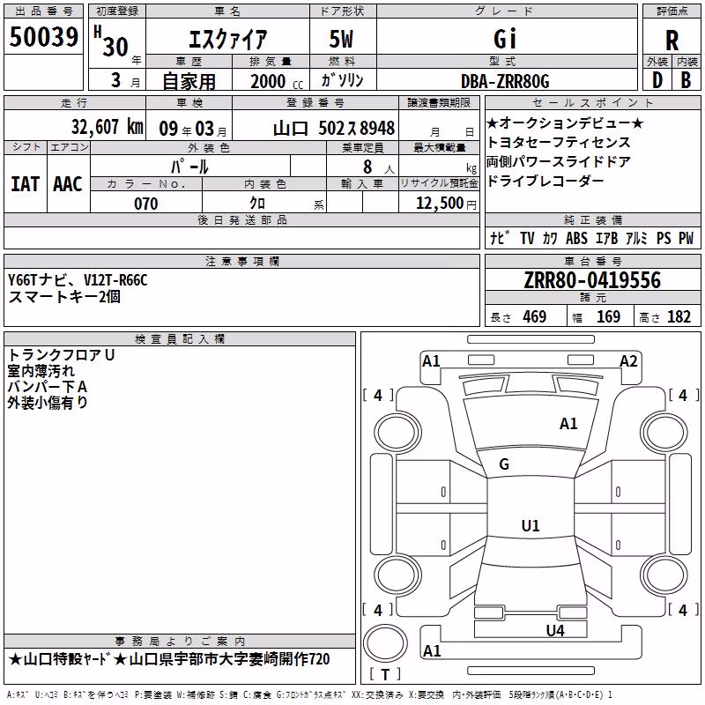
Task: Click the inspector note トランクフロアU
Action: pyautogui.click(x=61, y=355)
